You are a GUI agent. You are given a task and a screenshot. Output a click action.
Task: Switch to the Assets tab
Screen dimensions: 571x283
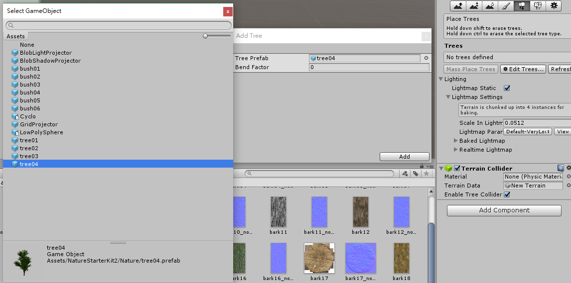pyautogui.click(x=15, y=36)
